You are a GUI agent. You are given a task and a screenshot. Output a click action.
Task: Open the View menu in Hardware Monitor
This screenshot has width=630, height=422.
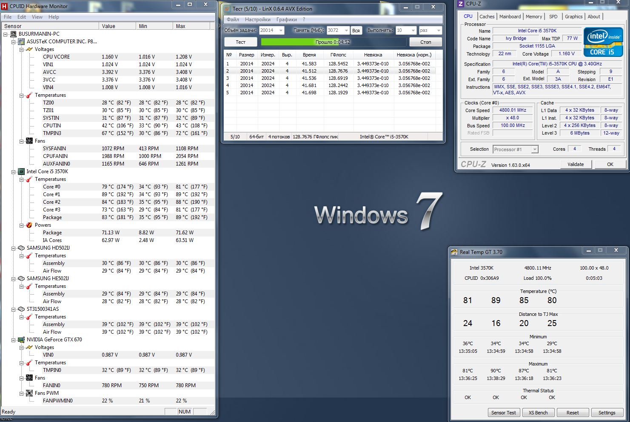pos(37,17)
